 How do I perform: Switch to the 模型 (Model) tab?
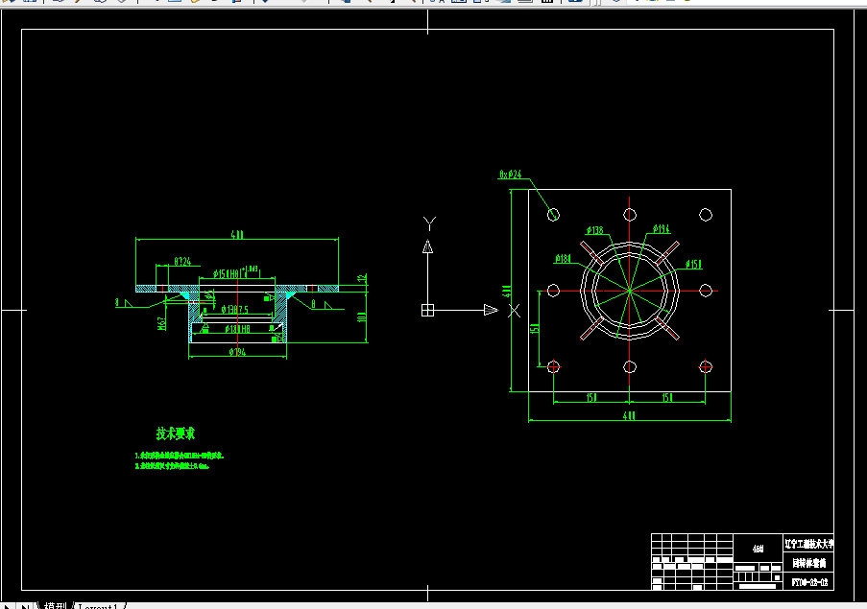tap(55, 606)
